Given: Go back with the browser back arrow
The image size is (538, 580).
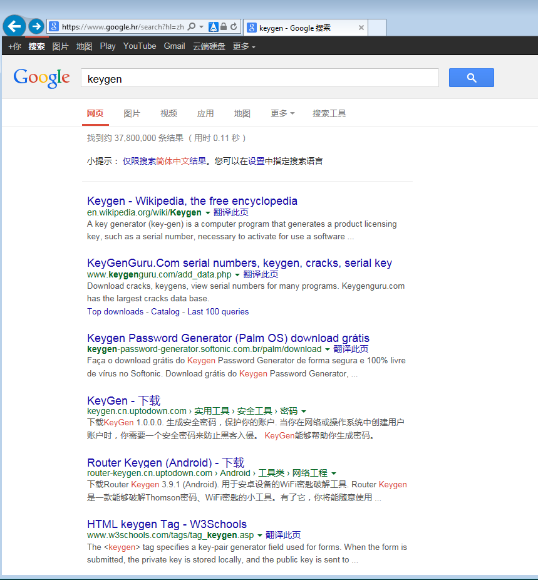Looking at the screenshot, I should (14, 26).
